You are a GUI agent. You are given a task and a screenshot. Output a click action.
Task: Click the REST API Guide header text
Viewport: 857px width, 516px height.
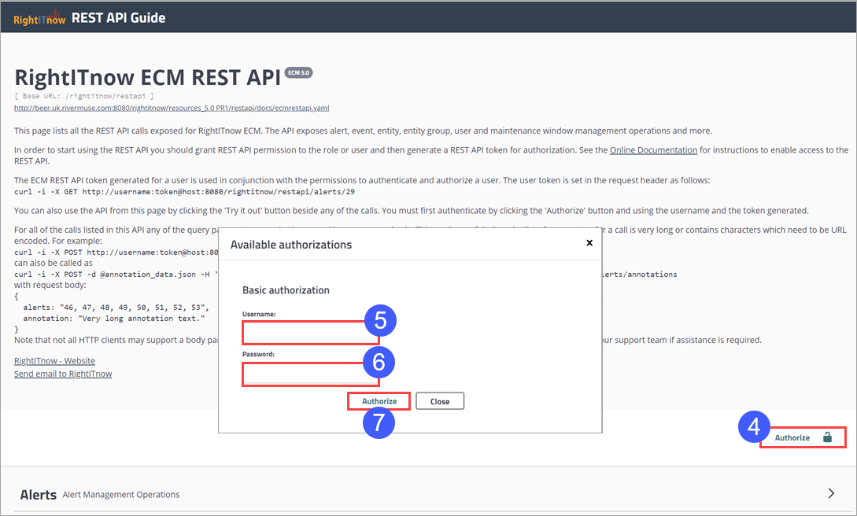coord(119,18)
